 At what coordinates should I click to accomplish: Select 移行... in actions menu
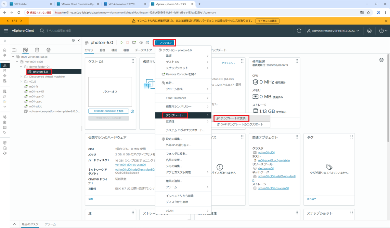pos(184,83)
